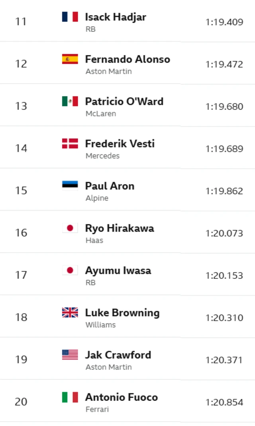Click position number 19 in the table
255x426 pixels.
pyautogui.click(x=21, y=359)
